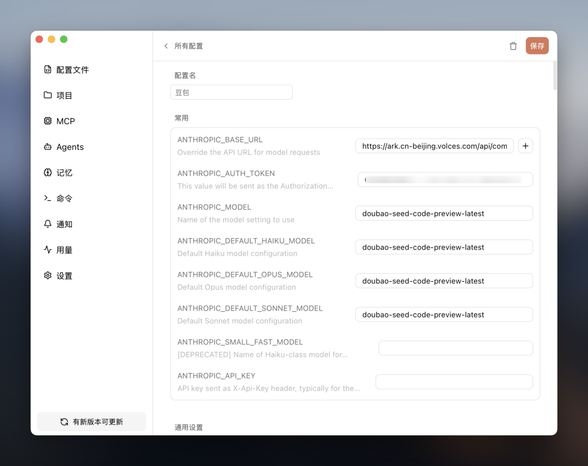Open the 用量 activity pulse icon

point(48,250)
